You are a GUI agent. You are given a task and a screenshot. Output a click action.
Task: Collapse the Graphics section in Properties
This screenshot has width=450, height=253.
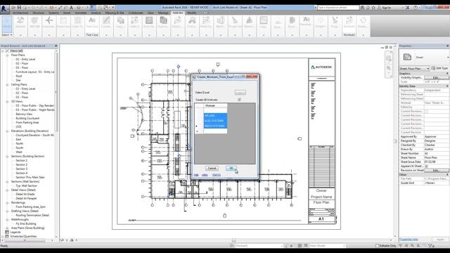point(447,74)
